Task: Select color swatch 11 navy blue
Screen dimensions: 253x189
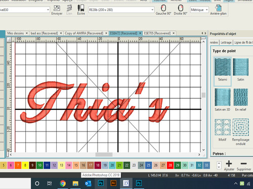Action: tap(47, 165)
